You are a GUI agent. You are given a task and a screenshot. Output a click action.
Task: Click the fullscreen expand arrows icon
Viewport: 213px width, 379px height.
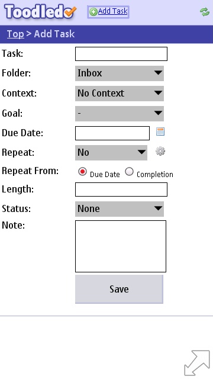pyautogui.click(x=197, y=363)
